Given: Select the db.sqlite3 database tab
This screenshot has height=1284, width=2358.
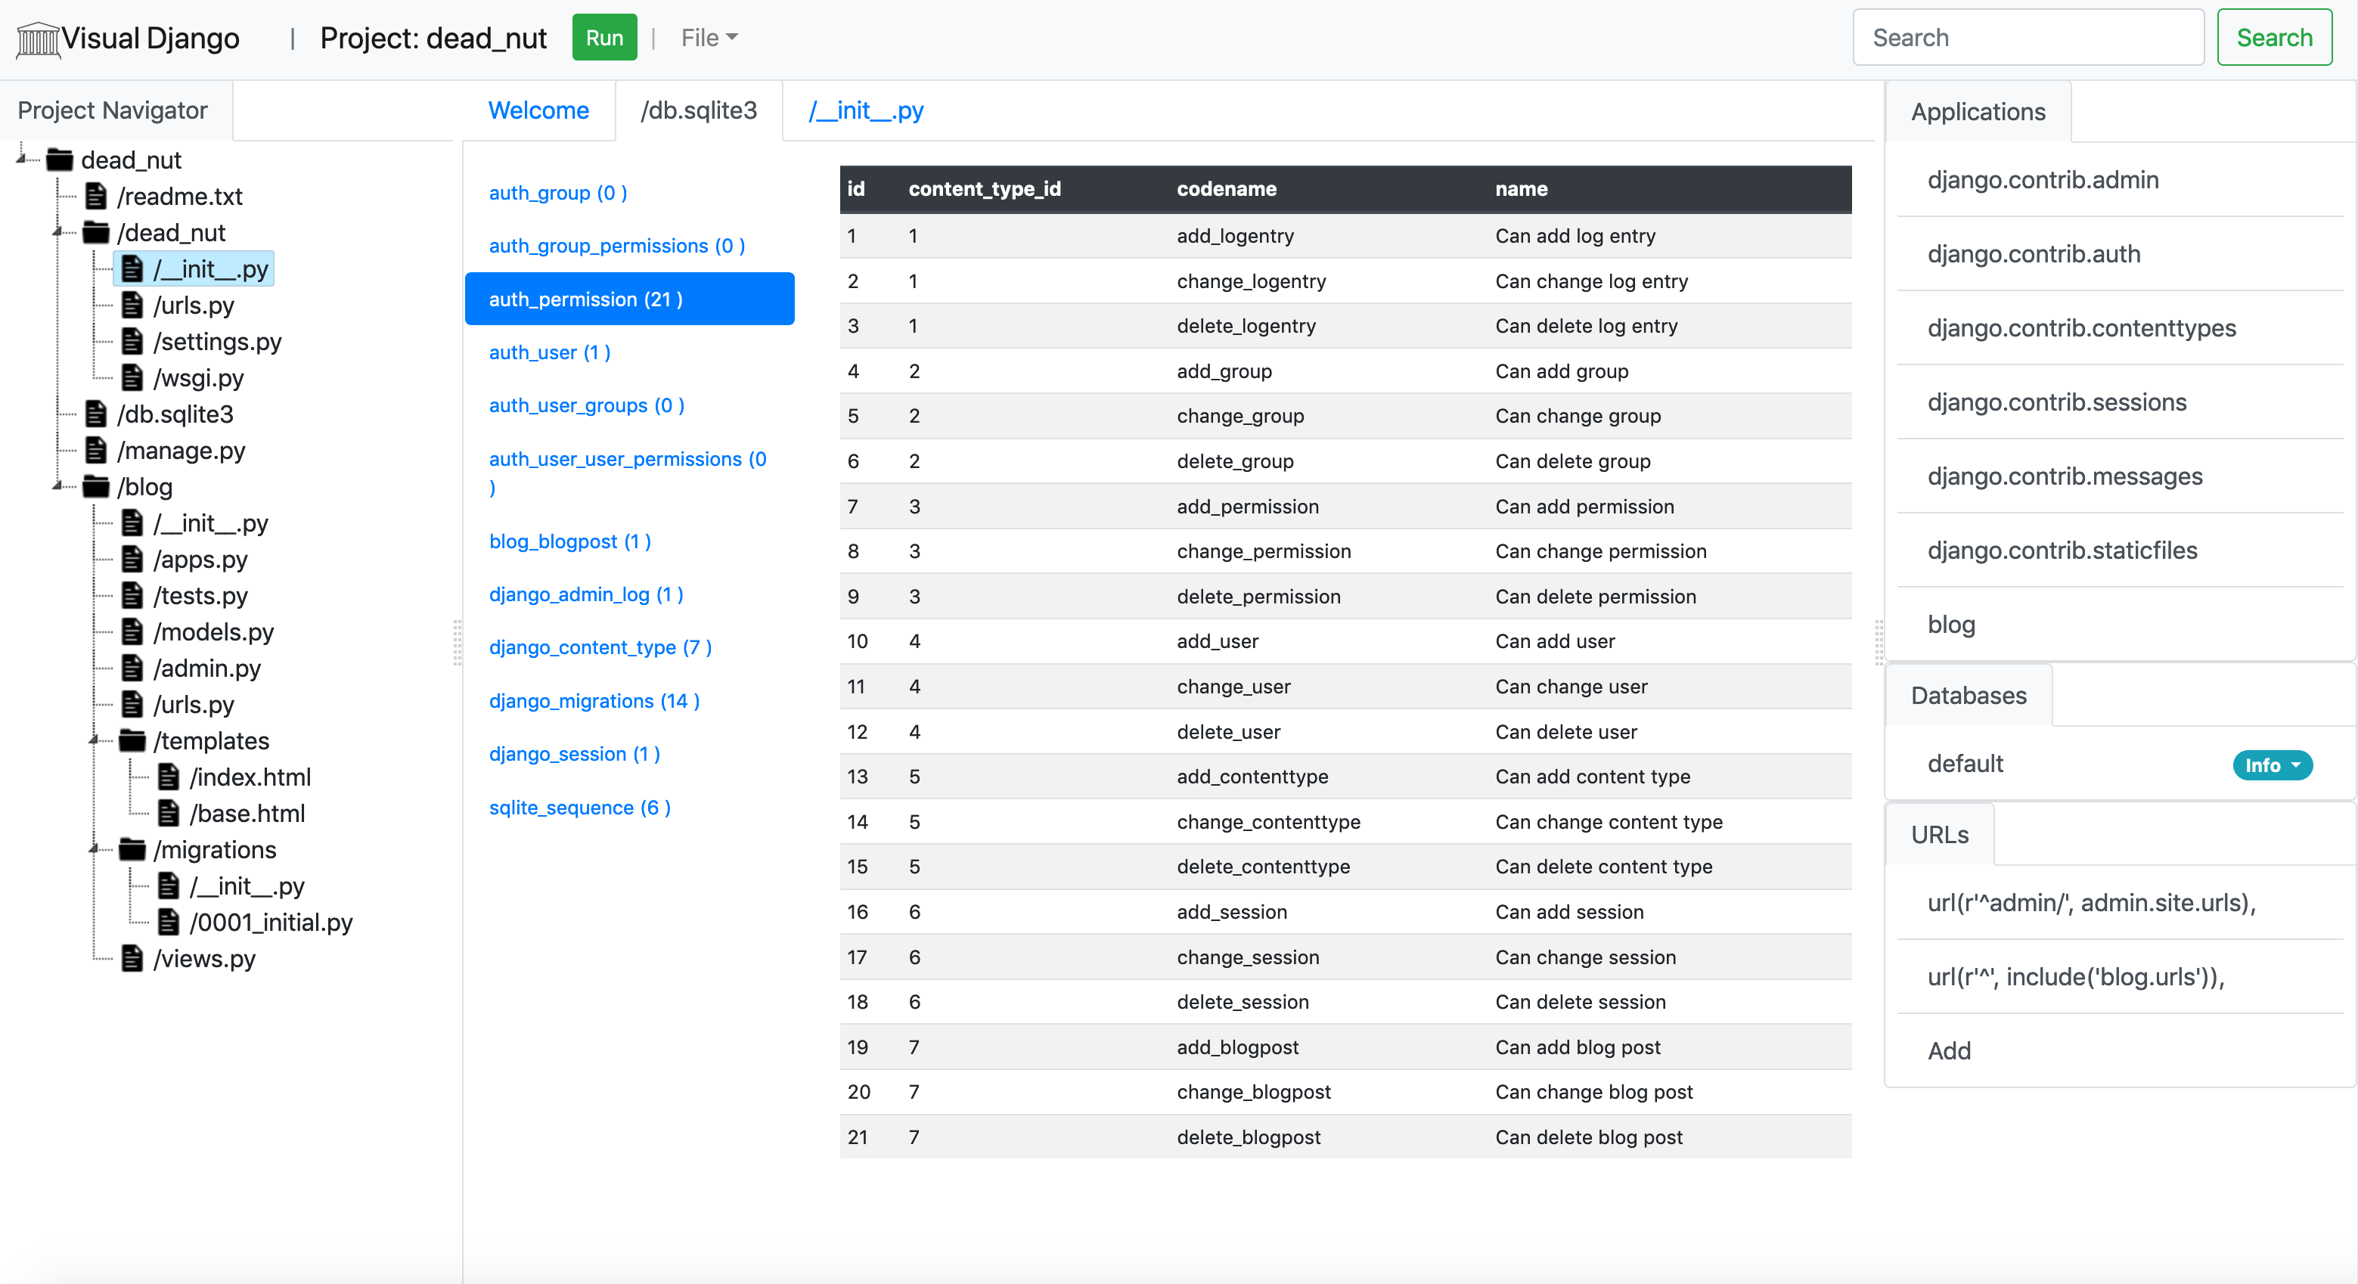Looking at the screenshot, I should pos(697,110).
